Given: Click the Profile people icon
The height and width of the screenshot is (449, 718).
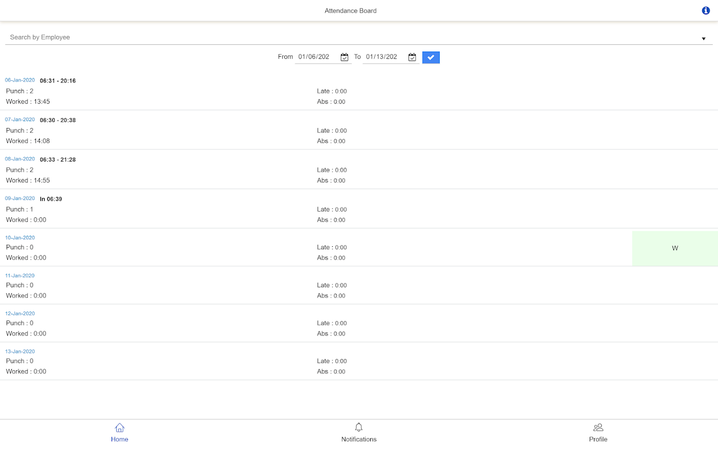Looking at the screenshot, I should pos(598,428).
